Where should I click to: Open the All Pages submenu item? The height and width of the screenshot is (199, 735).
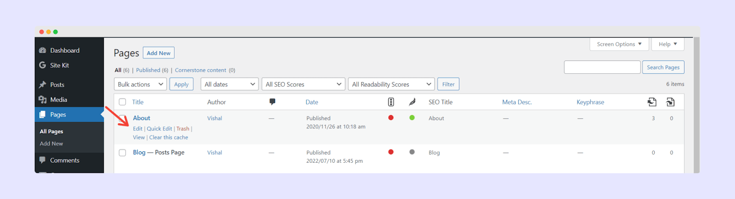point(51,131)
